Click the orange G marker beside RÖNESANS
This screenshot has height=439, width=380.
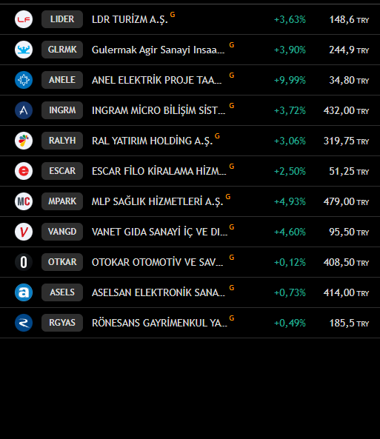(232, 318)
